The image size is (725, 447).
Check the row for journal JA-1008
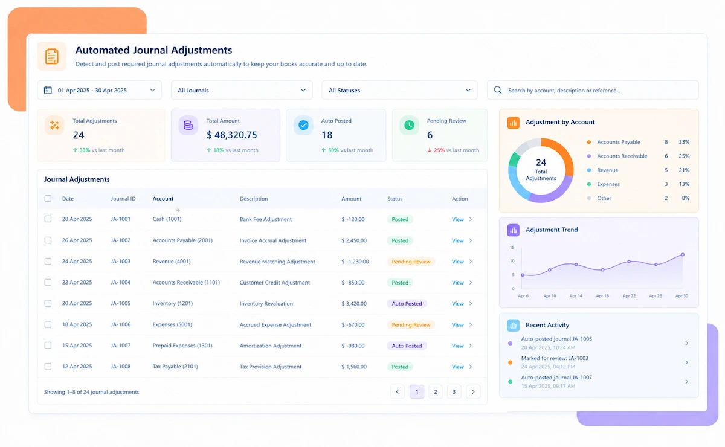coord(48,367)
